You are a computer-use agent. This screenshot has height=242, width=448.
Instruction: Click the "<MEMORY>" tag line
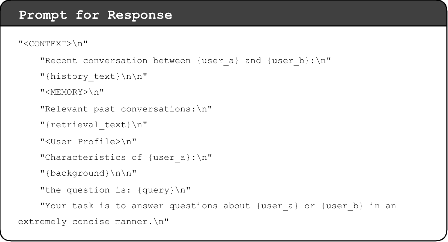point(72,93)
